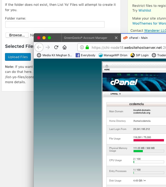Open Media Kit Meghan bookmark globe icon
This screenshot has height=187, width=166.
point(39,55)
